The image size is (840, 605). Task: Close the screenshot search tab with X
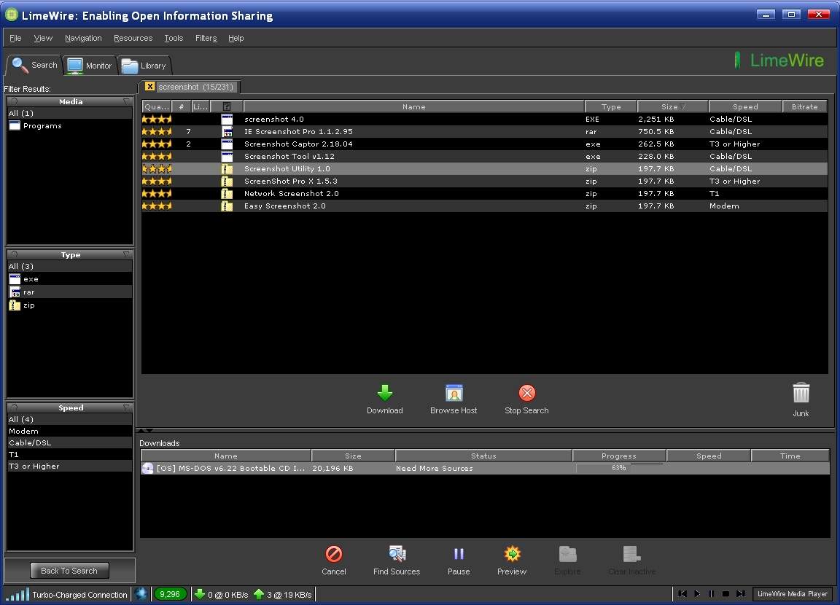coord(149,87)
